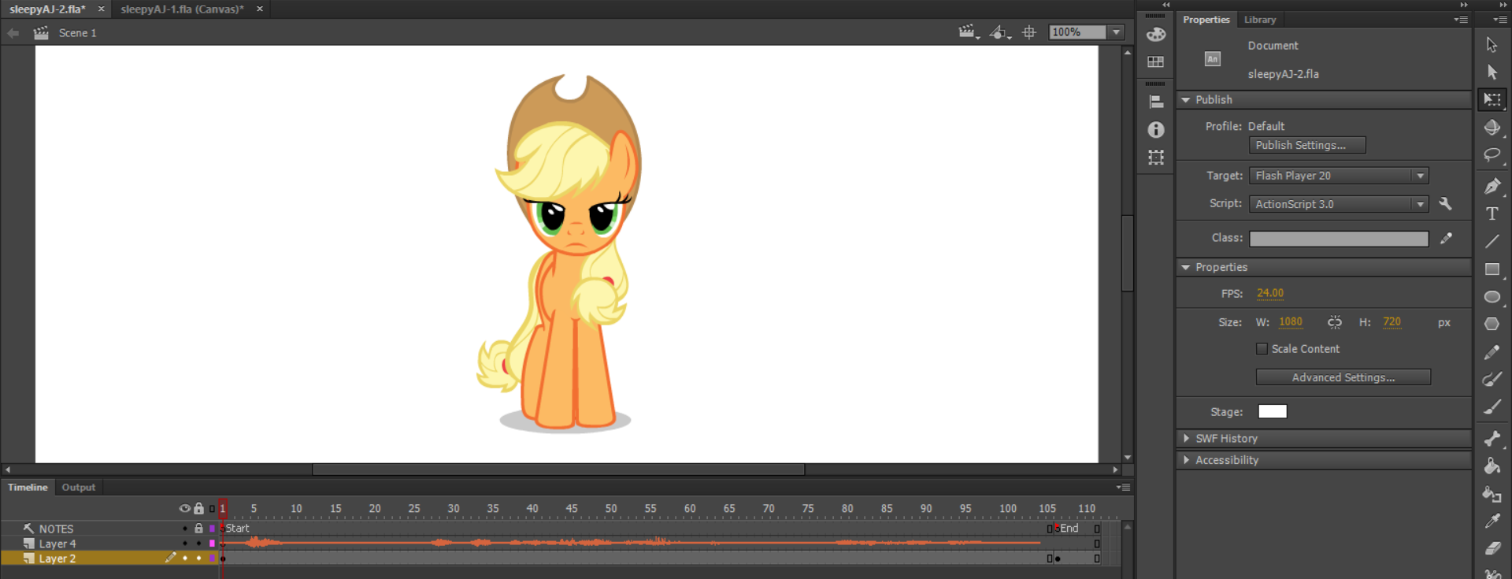The width and height of the screenshot is (1512, 579).
Task: Click the white Stage color swatch
Action: click(1272, 412)
